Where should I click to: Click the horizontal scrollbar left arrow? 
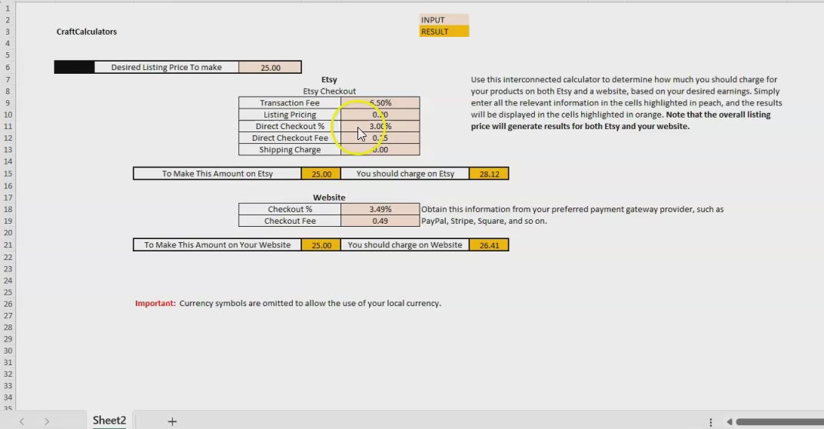pos(729,421)
